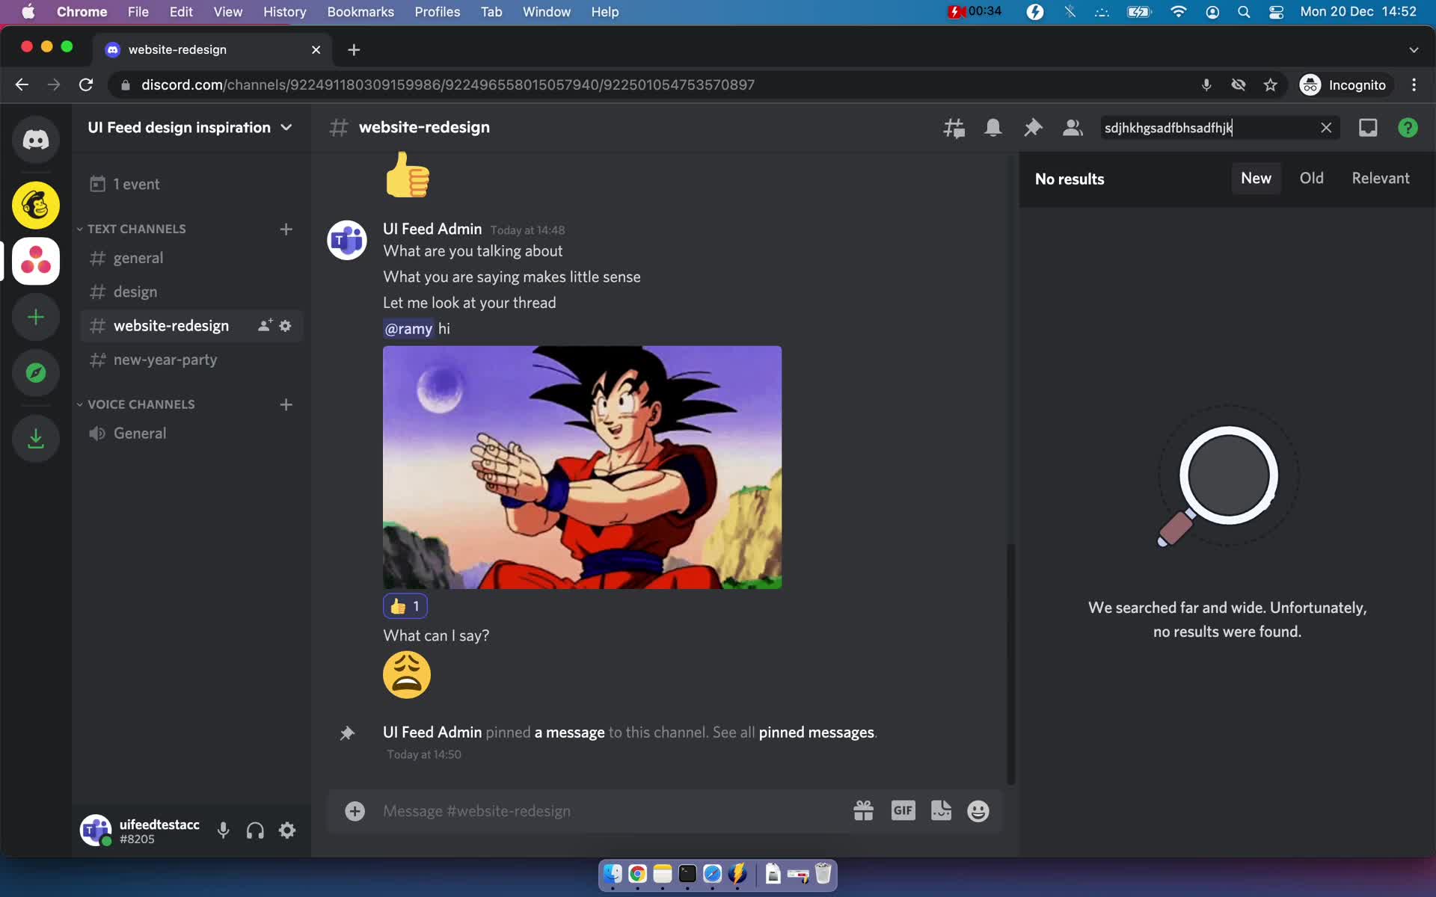The width and height of the screenshot is (1436, 897).
Task: Click the GIF button in message bar
Action: point(903,809)
